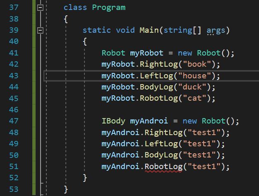
Task: Select line number 43 in the gutter
Action: (x=13, y=75)
